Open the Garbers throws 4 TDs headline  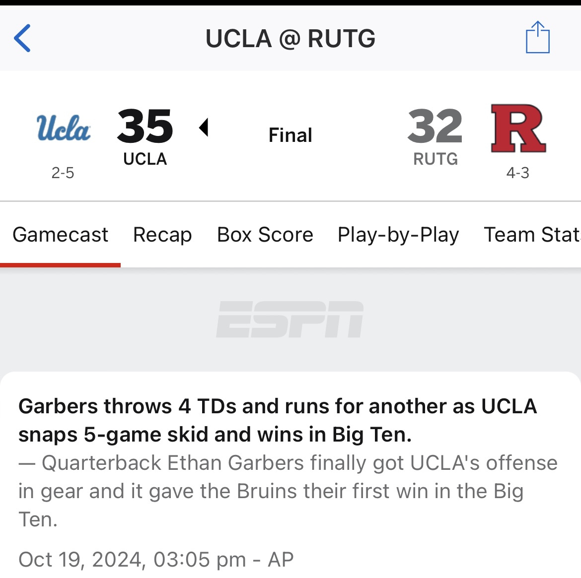point(278,420)
